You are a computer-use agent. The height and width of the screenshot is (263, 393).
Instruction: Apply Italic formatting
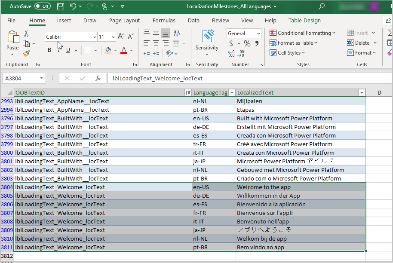58,50
